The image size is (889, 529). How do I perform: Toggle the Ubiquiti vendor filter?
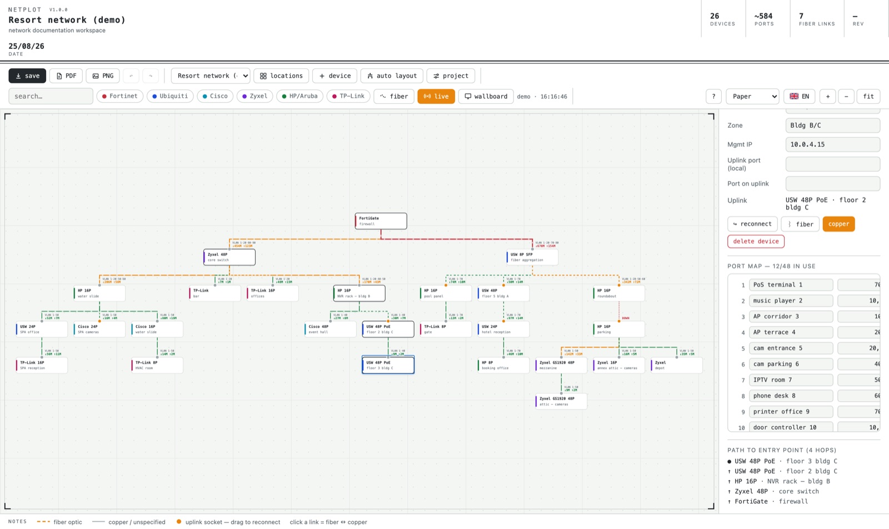(170, 96)
